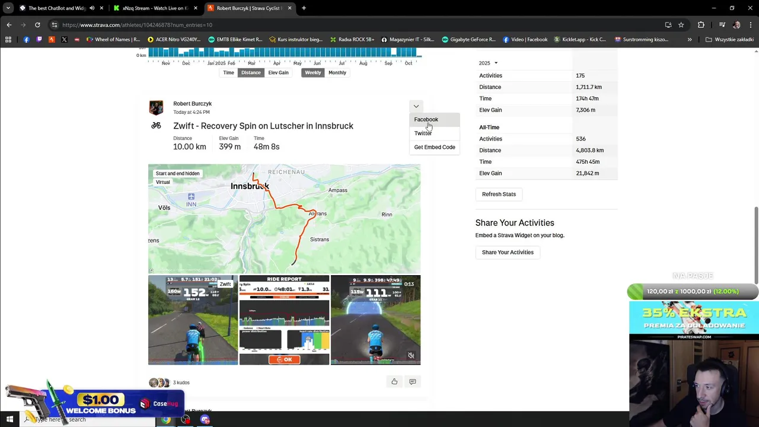
Task: Open the Chrome three-dot menu
Action: tap(751, 25)
